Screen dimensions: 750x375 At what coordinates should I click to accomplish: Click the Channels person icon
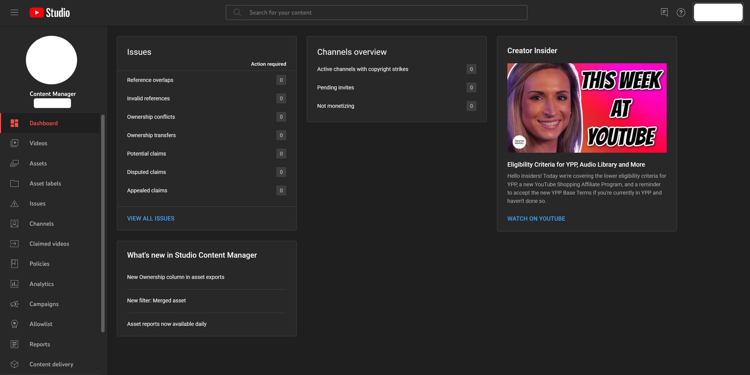[14, 224]
